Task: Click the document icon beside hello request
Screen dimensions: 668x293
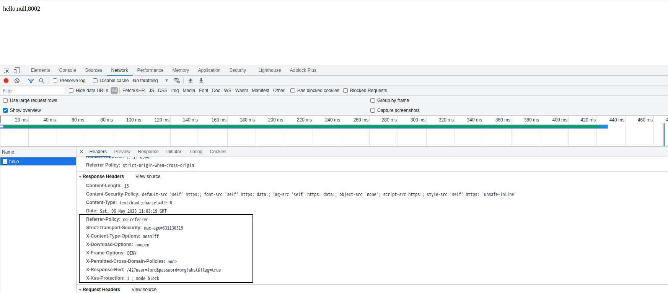Action: click(5, 162)
